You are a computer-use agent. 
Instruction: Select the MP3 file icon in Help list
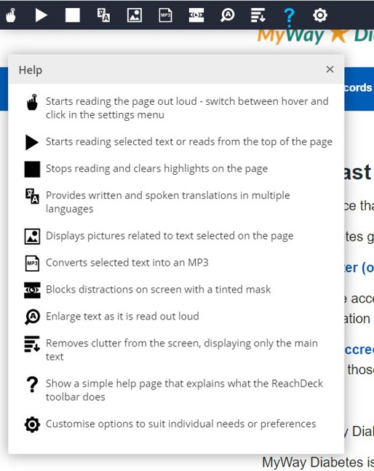coord(32,263)
